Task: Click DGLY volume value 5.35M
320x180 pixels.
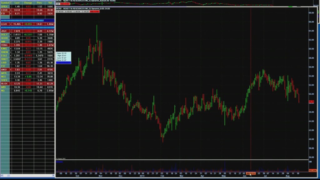Action: (50, 34)
